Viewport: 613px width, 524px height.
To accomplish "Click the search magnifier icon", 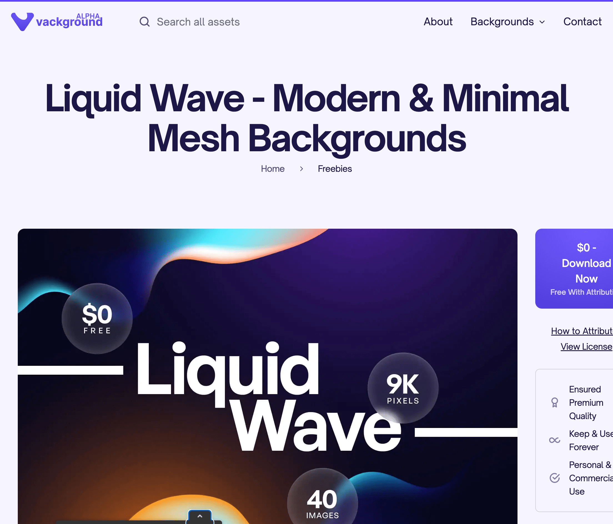I will 144,22.
